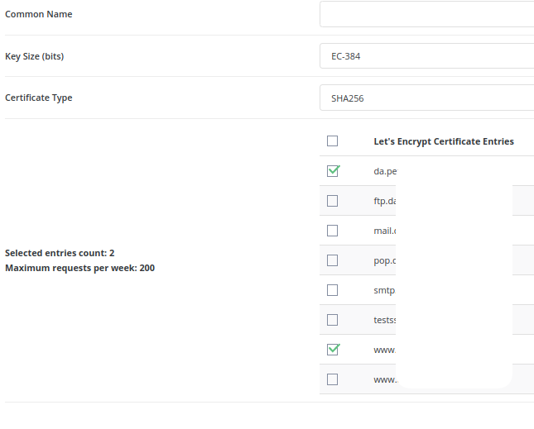Viewport: 534px width, 429px height.
Task: Expand the Certificate Type SHA256 dropdown
Action: (426, 98)
